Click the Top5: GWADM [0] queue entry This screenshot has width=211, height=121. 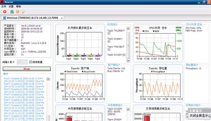point(116,55)
